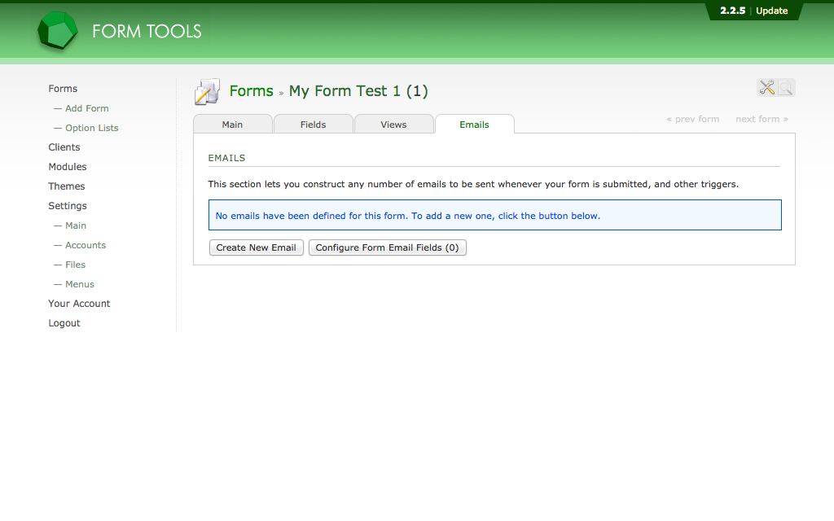Click the pencil page icon beside Forms breadcrumb
Screen dimensions: 834x521
click(x=206, y=90)
